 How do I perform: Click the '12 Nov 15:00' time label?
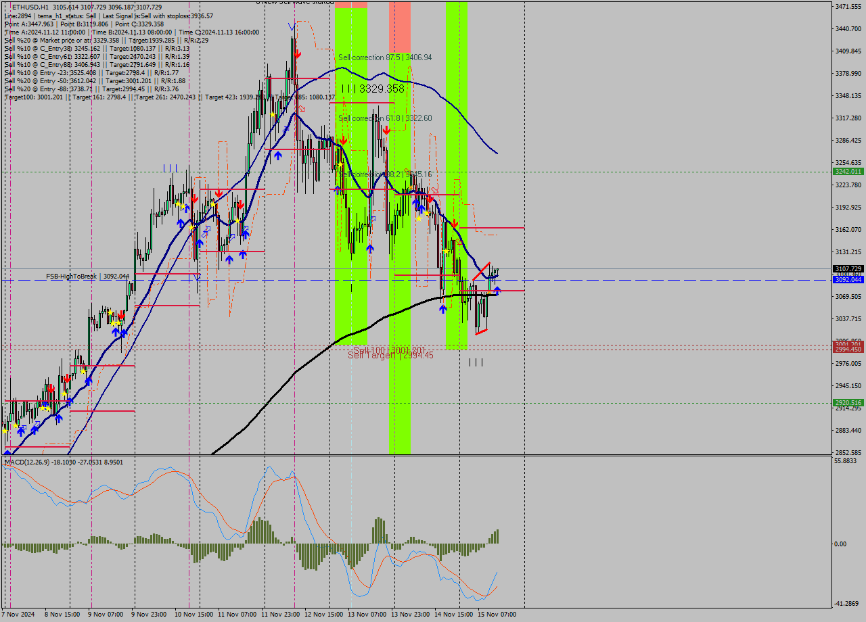pyautogui.click(x=323, y=615)
